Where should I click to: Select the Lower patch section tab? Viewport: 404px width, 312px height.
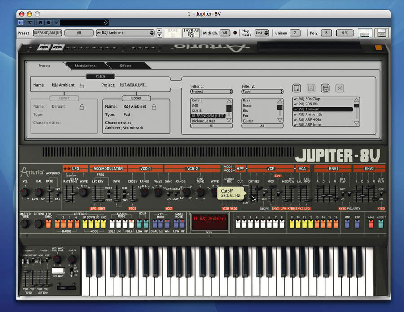tap(64, 98)
